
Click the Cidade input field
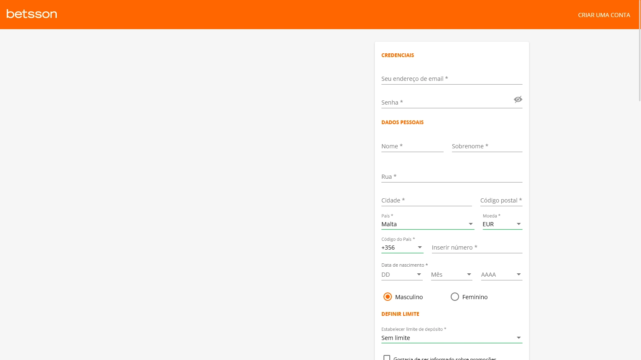coord(426,200)
